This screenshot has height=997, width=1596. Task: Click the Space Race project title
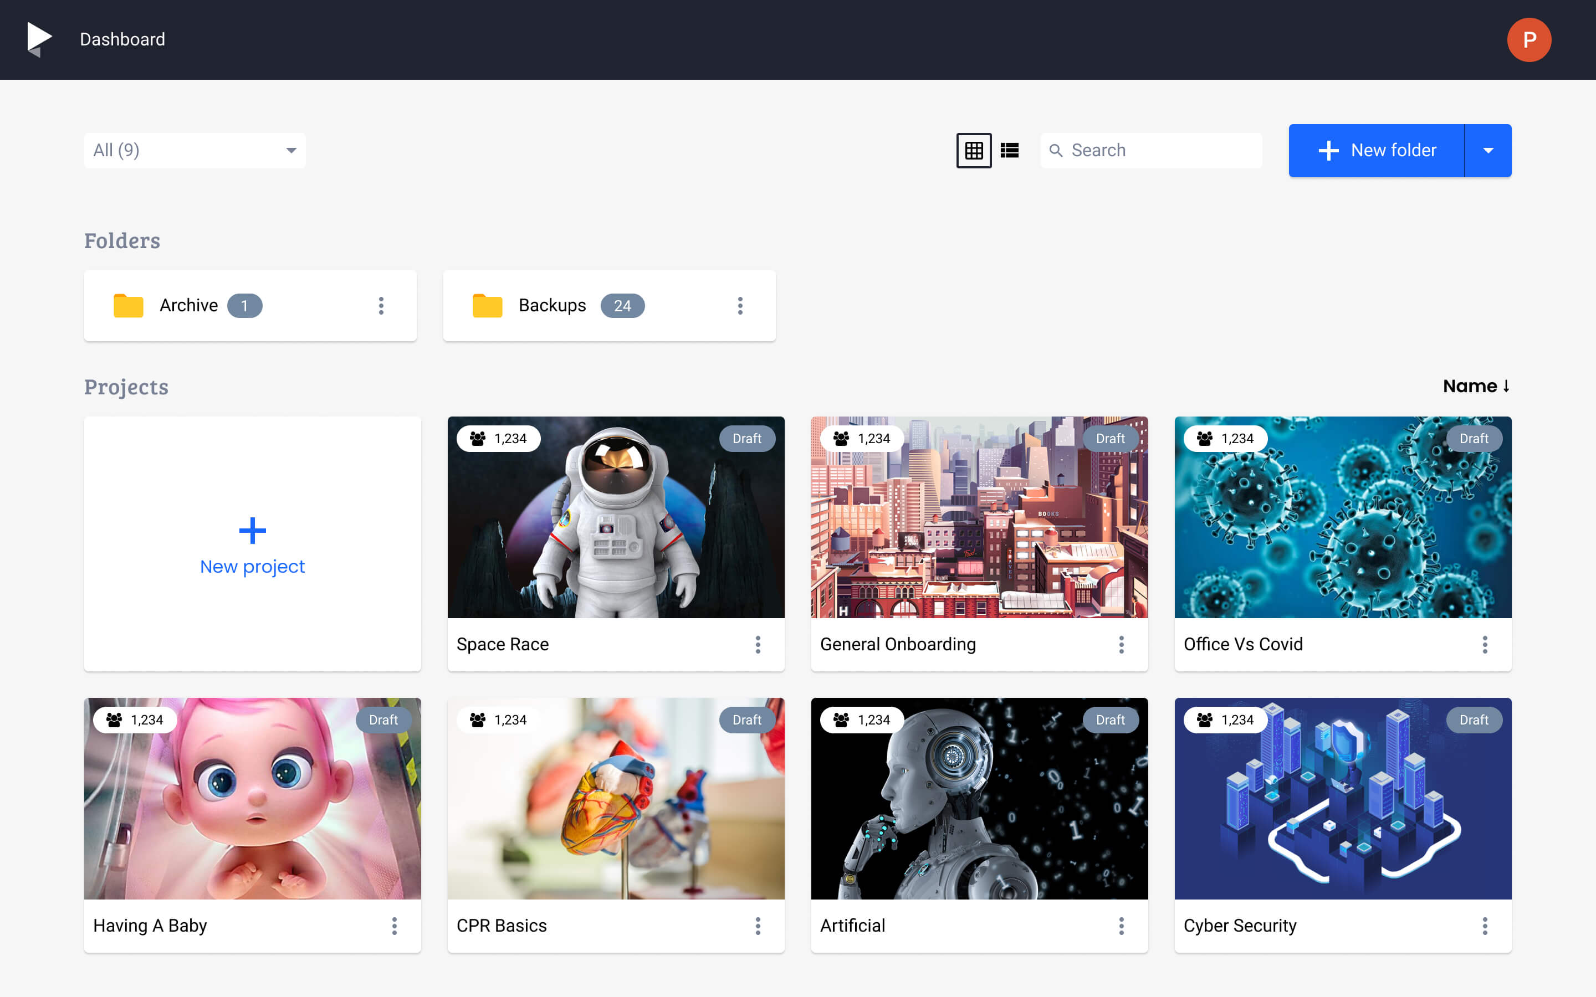(x=503, y=644)
